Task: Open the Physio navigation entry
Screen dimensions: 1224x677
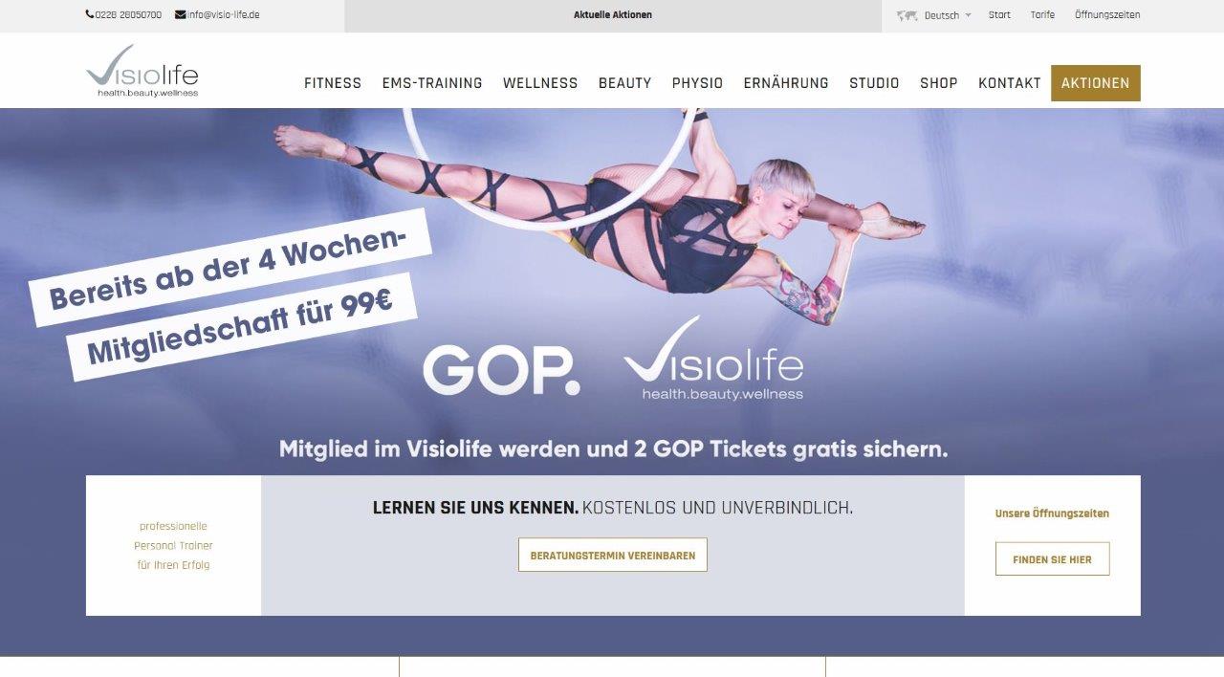Action: [697, 83]
